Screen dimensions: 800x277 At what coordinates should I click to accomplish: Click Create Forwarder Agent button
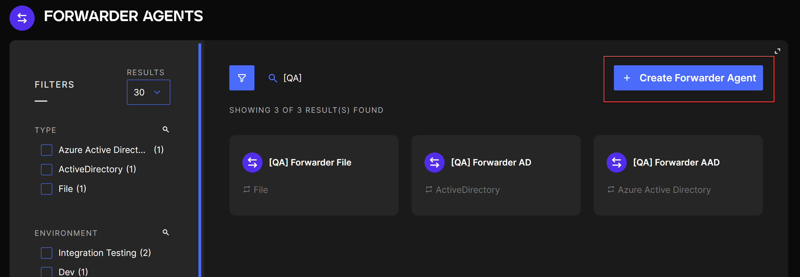coord(688,78)
